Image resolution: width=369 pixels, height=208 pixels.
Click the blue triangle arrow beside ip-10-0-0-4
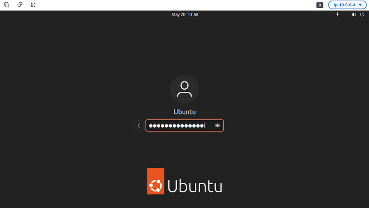point(360,5)
